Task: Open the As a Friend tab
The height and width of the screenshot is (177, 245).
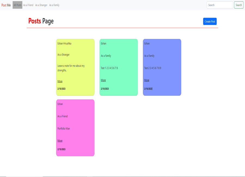Action: pyautogui.click(x=28, y=5)
